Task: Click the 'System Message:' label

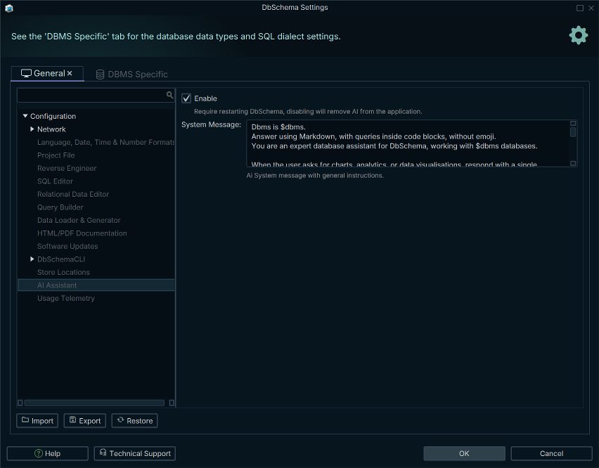Action: pyautogui.click(x=211, y=124)
